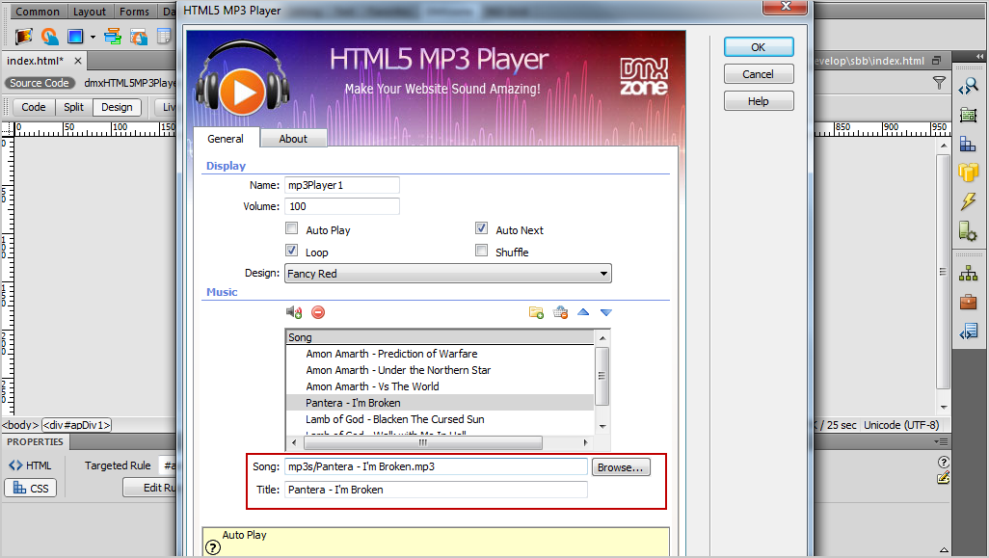Browse for a song file
This screenshot has width=989, height=558.
(x=620, y=467)
